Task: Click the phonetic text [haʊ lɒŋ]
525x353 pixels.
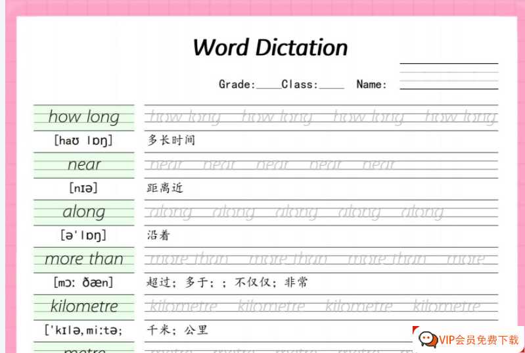Action: pyautogui.click(x=83, y=141)
